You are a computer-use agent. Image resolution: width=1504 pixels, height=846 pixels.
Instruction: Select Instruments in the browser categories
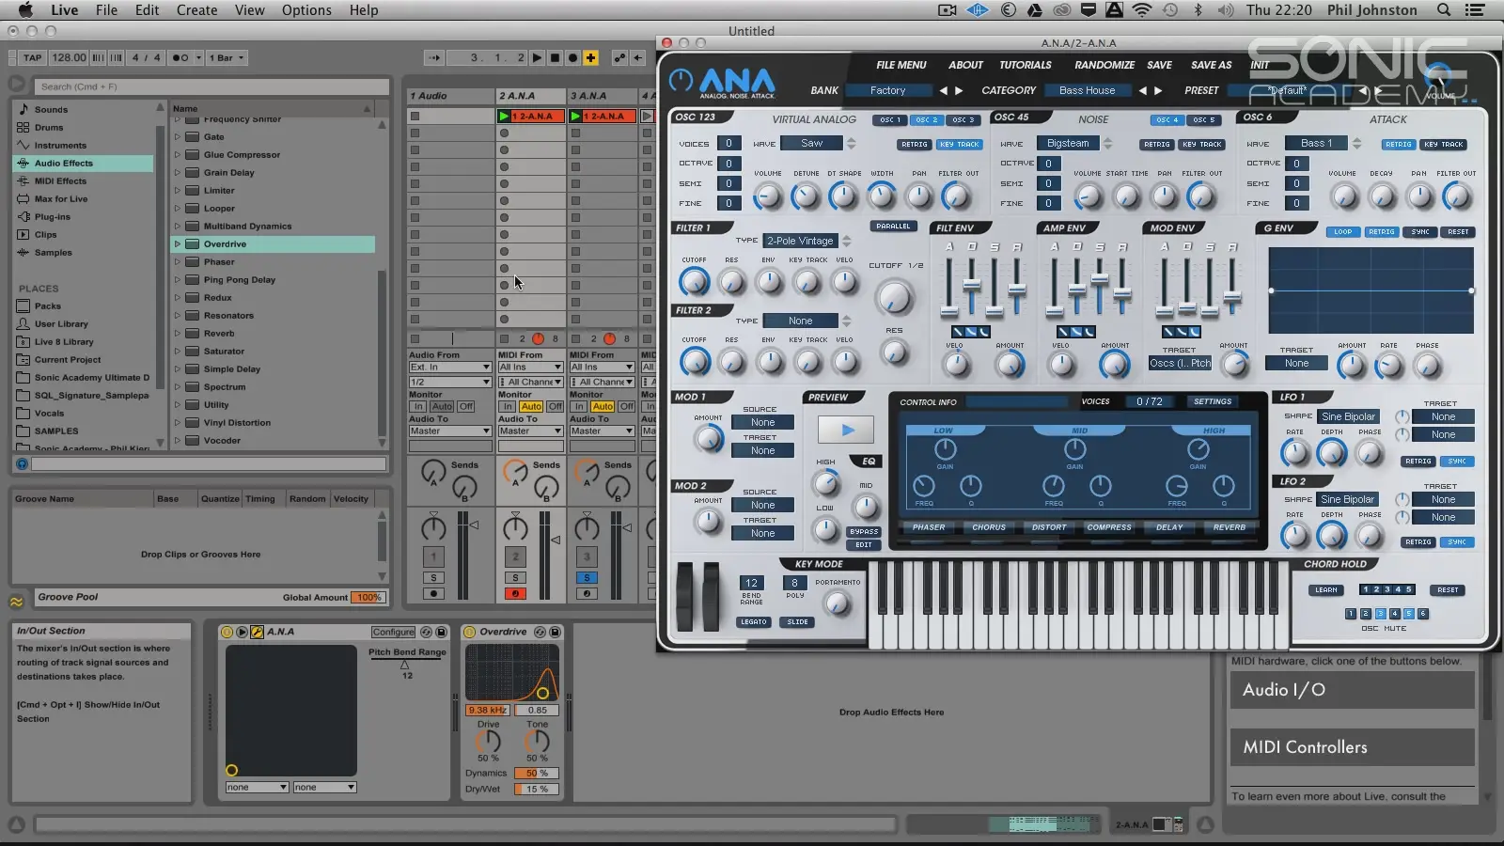click(x=60, y=145)
